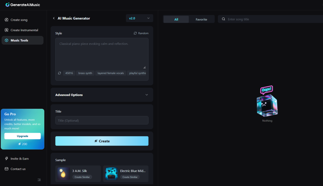Click the sidebar collapse icon at bottom

(x=39, y=180)
